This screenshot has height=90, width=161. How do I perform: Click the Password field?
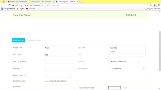click(60, 86)
